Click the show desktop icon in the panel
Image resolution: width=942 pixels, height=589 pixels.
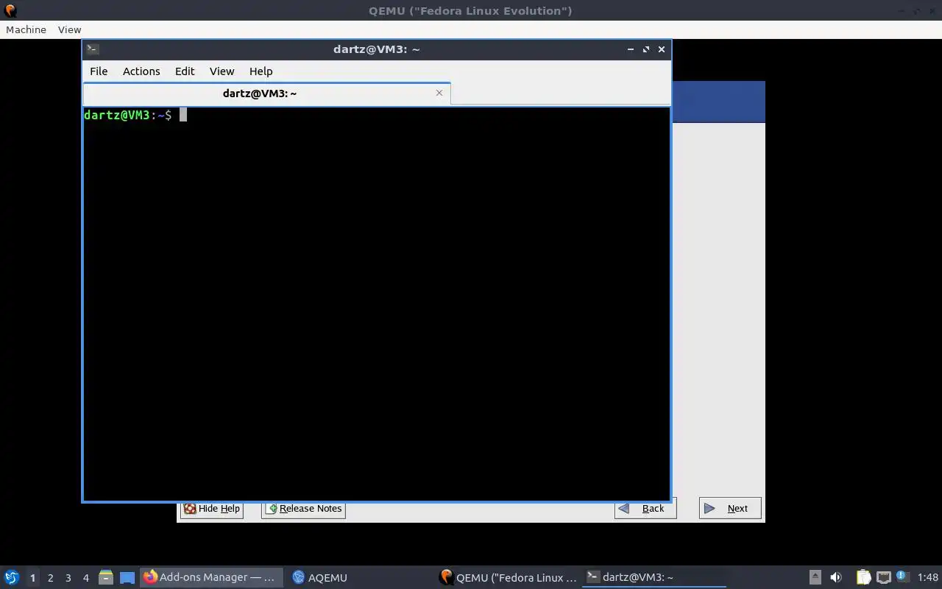[127, 578]
